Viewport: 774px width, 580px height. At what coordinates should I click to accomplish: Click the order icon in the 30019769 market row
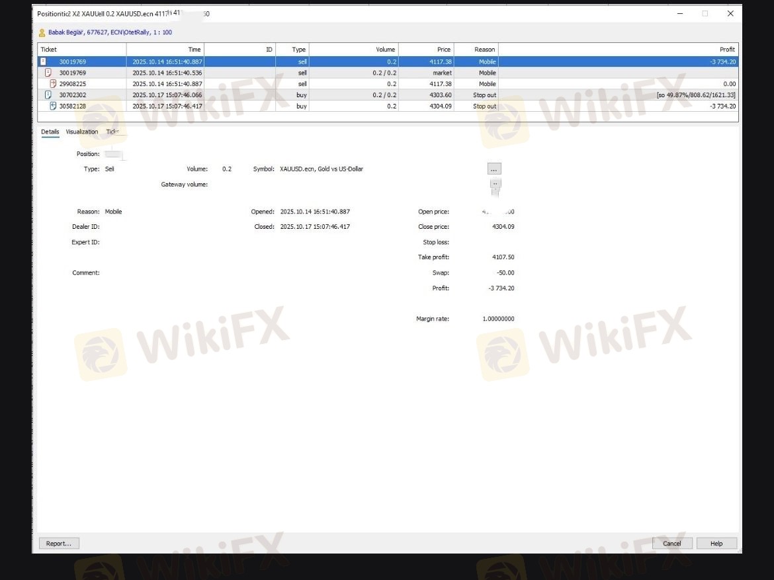[48, 73]
